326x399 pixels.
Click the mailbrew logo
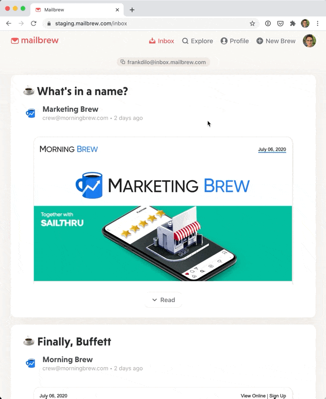[34, 40]
